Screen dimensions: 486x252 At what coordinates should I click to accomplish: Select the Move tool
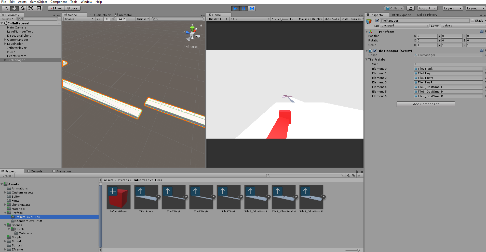coord(14,8)
